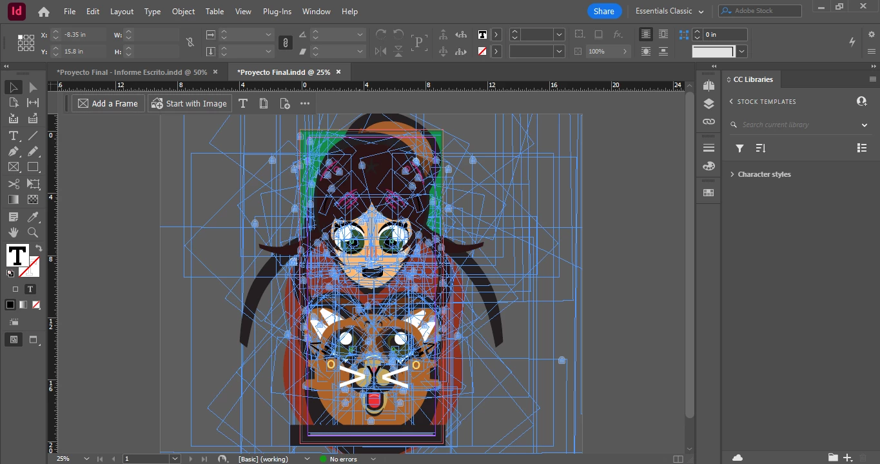
Task: Apply the black color swatch
Action: 10,305
